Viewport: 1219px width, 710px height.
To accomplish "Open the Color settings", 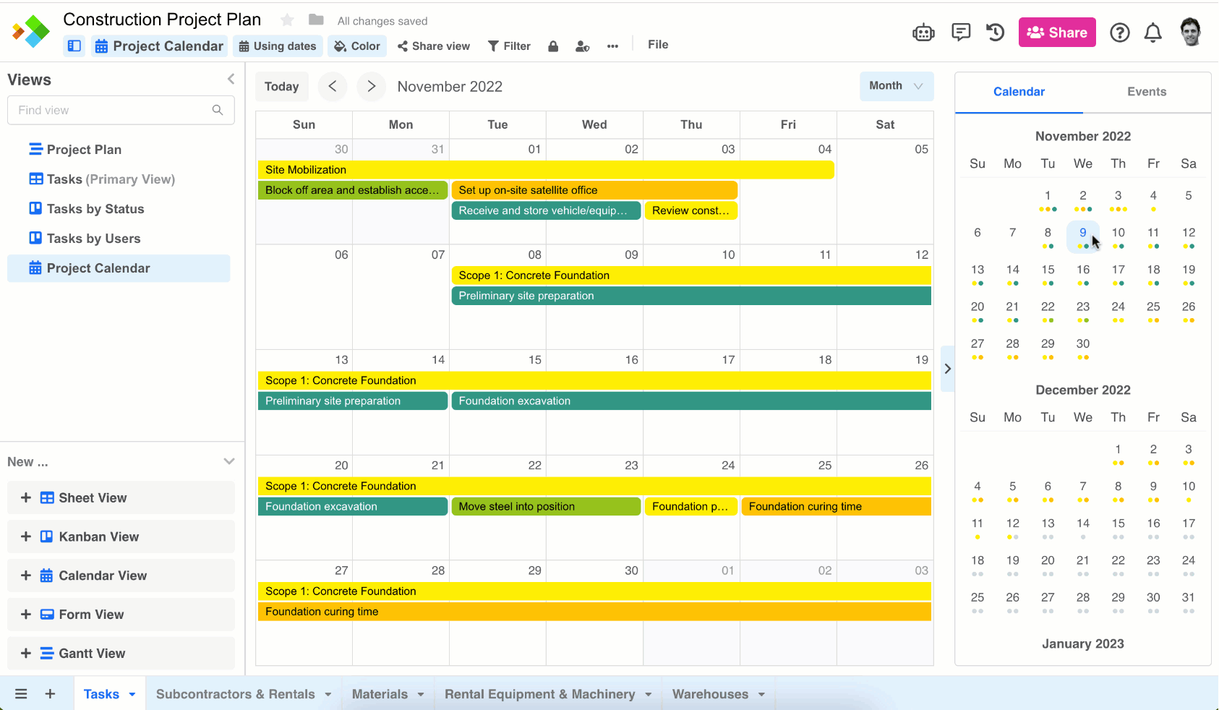I will (x=356, y=46).
